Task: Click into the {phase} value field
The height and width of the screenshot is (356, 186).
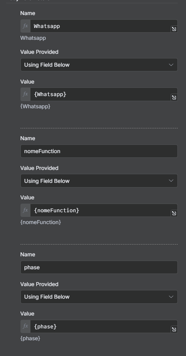Action: point(100,326)
